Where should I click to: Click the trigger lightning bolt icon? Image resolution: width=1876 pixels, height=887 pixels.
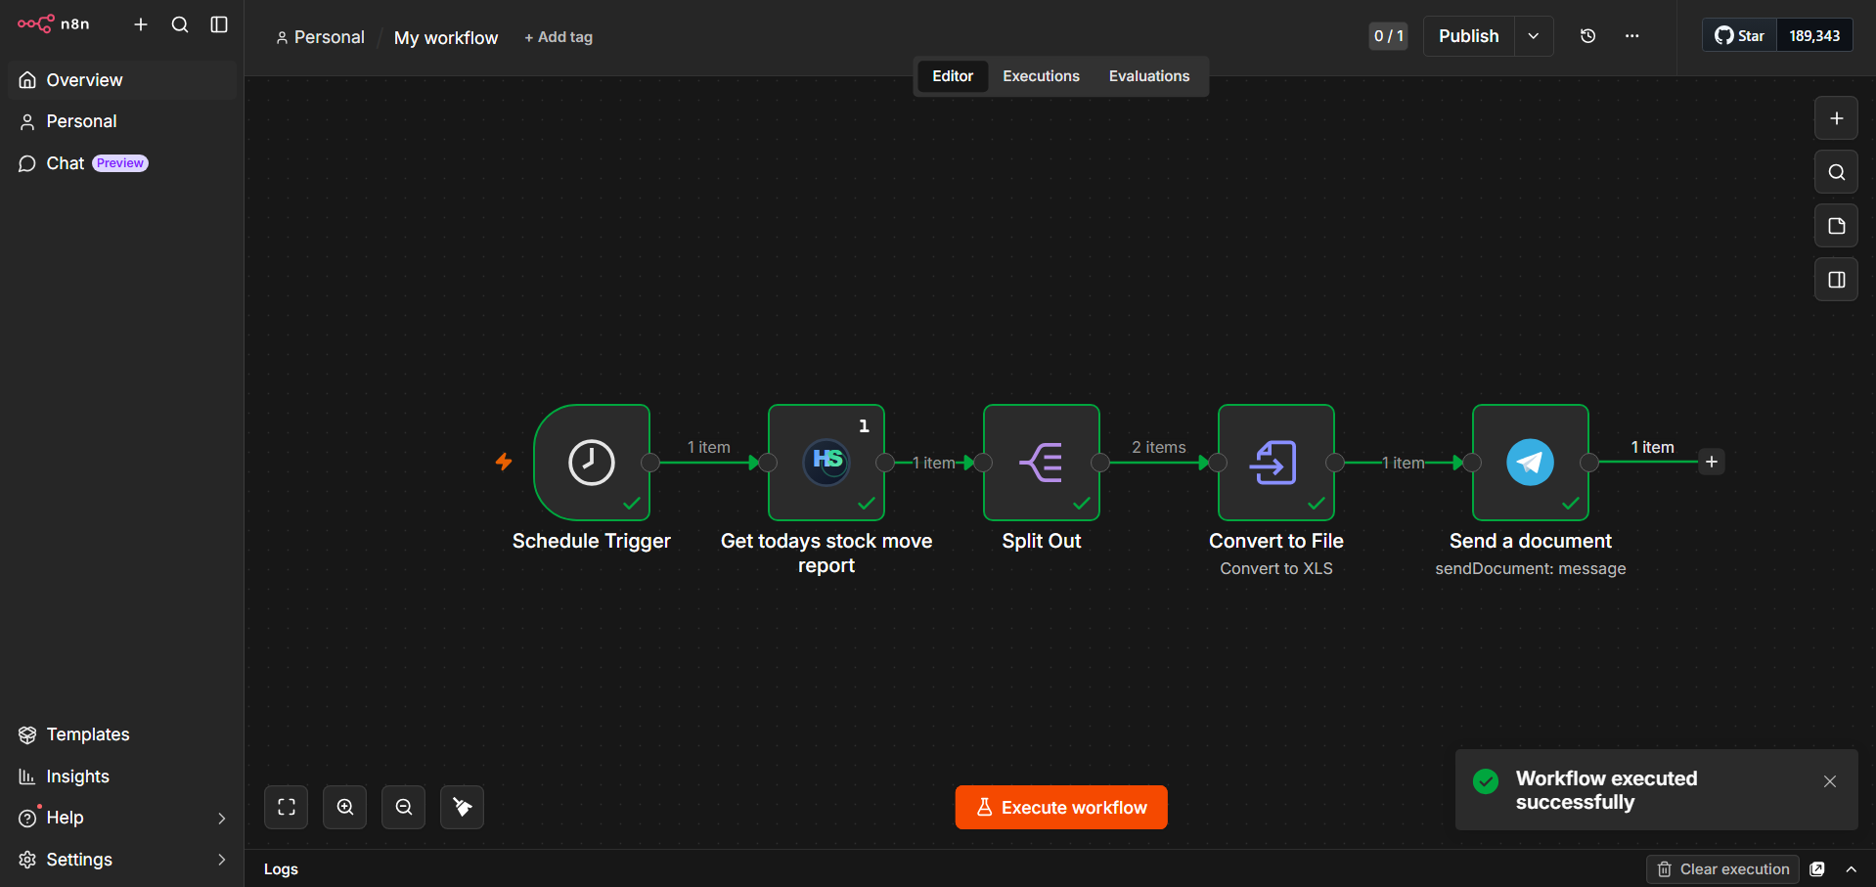click(504, 462)
